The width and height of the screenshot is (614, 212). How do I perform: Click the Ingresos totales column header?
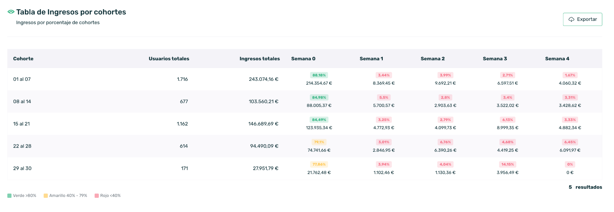point(259,59)
